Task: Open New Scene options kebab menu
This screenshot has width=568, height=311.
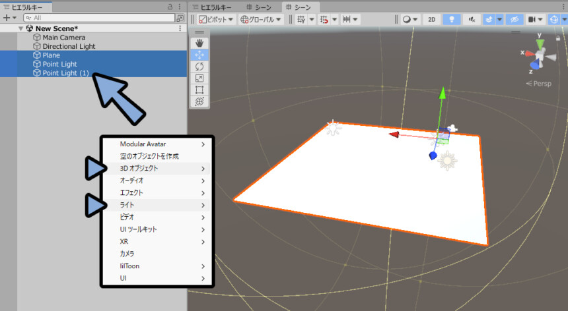Action: pyautogui.click(x=180, y=28)
